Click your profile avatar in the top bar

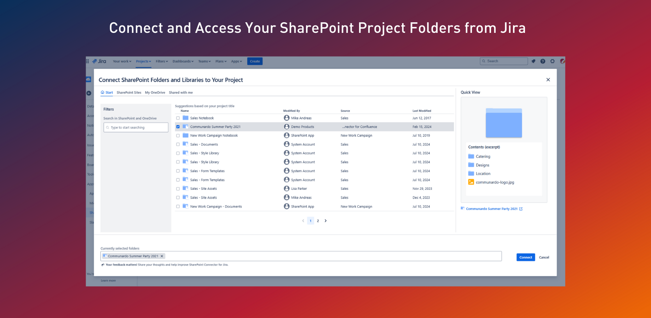click(x=562, y=61)
